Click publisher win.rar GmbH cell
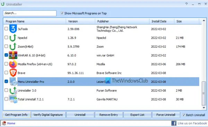The image size is (208, 127). pos(105,55)
